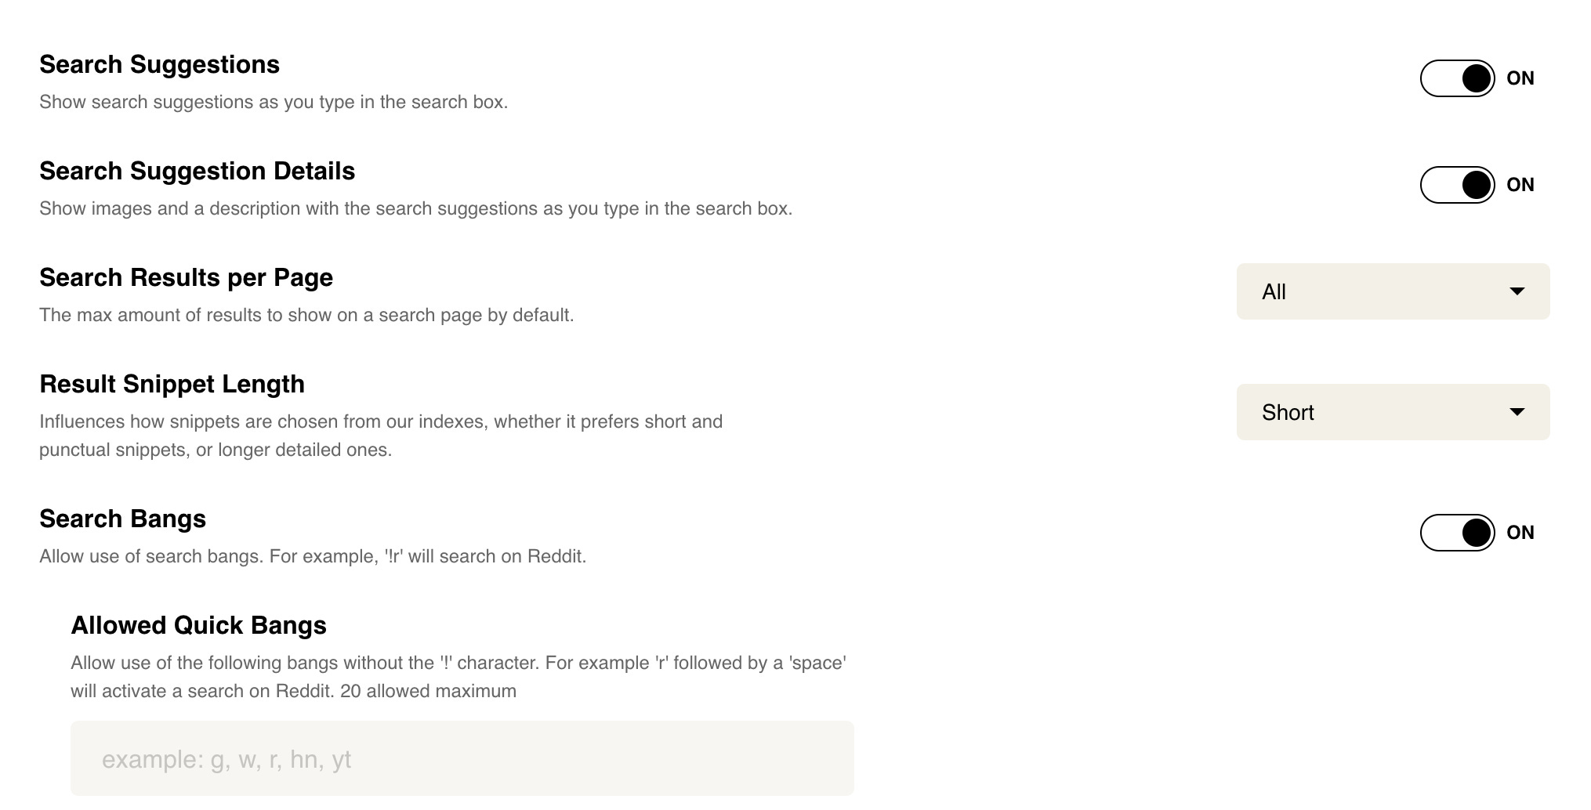
Task: Toggle the Search Bangs switch off
Action: pos(1457,533)
